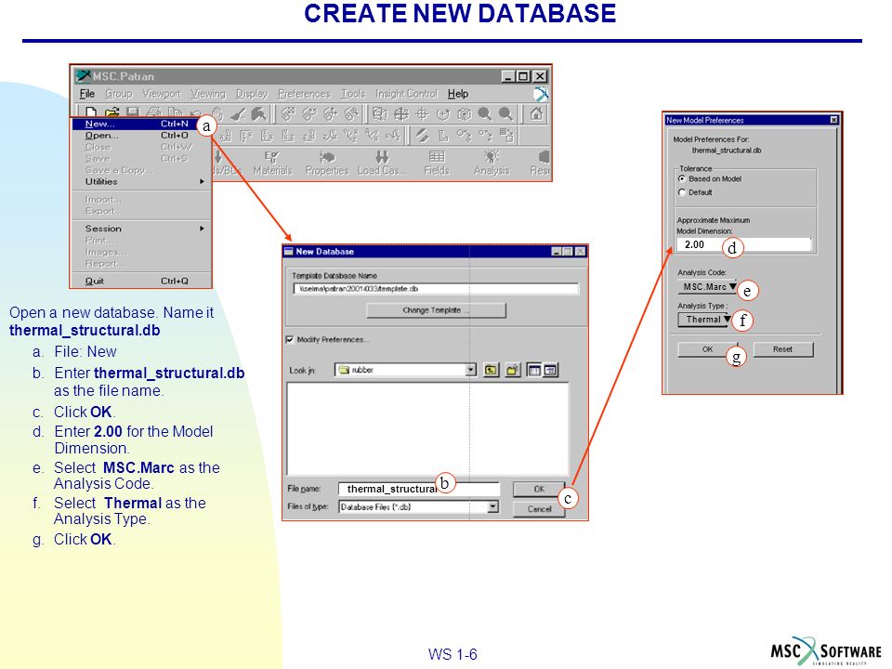
Task: Click the File name input field
Action: click(x=419, y=490)
